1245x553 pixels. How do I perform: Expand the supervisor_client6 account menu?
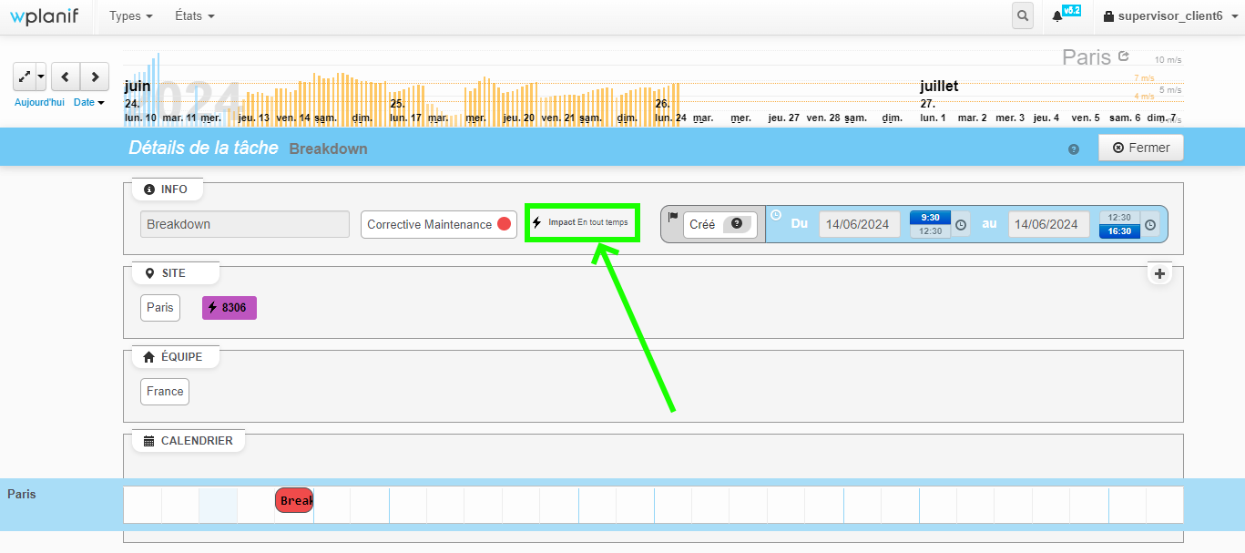click(1168, 15)
